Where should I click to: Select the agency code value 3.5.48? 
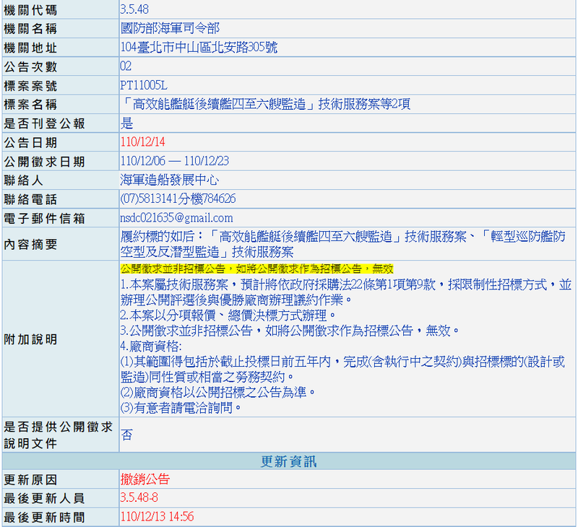click(134, 9)
